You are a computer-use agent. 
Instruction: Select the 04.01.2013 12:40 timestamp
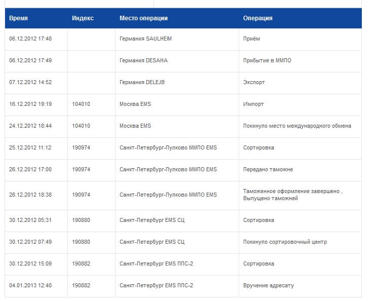coord(30,285)
